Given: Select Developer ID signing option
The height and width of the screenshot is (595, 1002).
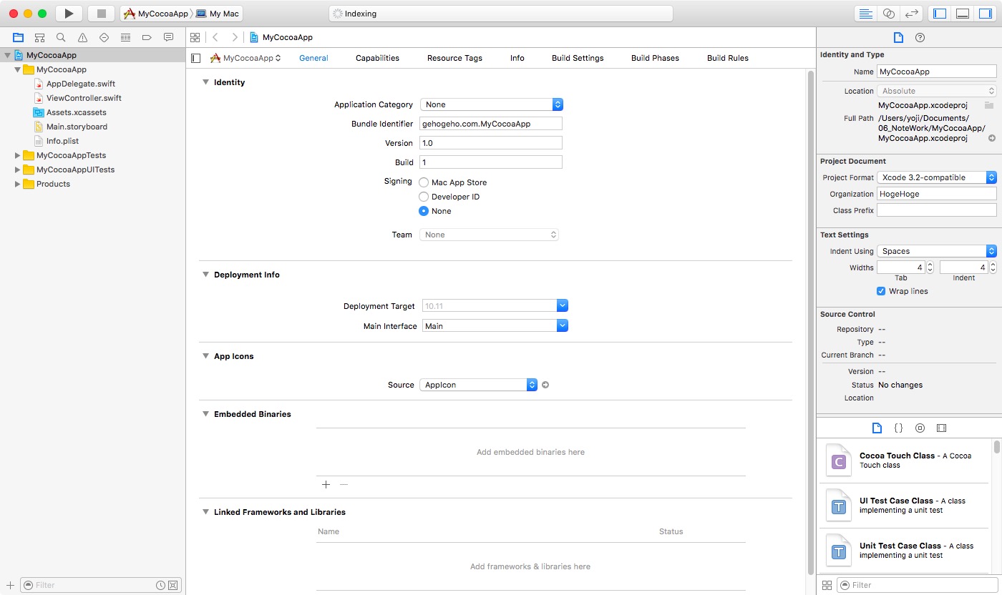Looking at the screenshot, I should pyautogui.click(x=424, y=197).
